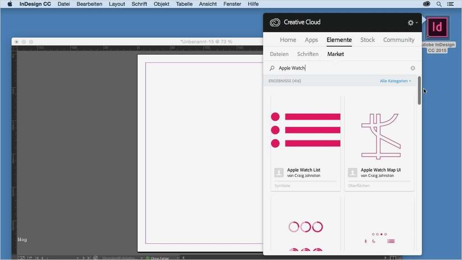
Task: Click the Unbenannt-15 document title bar
Action: (x=137, y=42)
